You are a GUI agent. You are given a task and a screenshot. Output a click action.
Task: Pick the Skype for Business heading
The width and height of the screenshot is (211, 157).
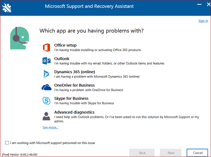click(71, 98)
